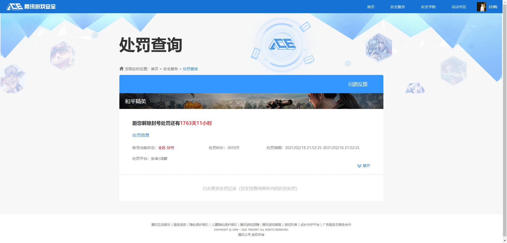This screenshot has width=507, height=243.
Task: Select 安全学院 in the top navigation
Action: 428,7
